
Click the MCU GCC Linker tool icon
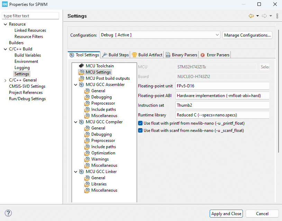coord(81,172)
